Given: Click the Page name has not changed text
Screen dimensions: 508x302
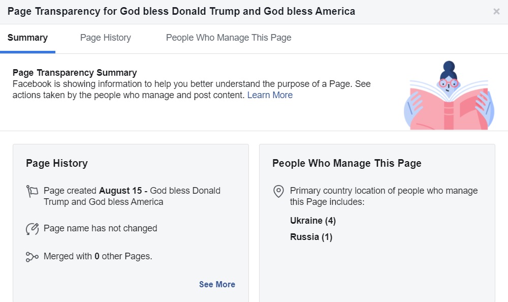Looking at the screenshot, I should pyautogui.click(x=100, y=228).
